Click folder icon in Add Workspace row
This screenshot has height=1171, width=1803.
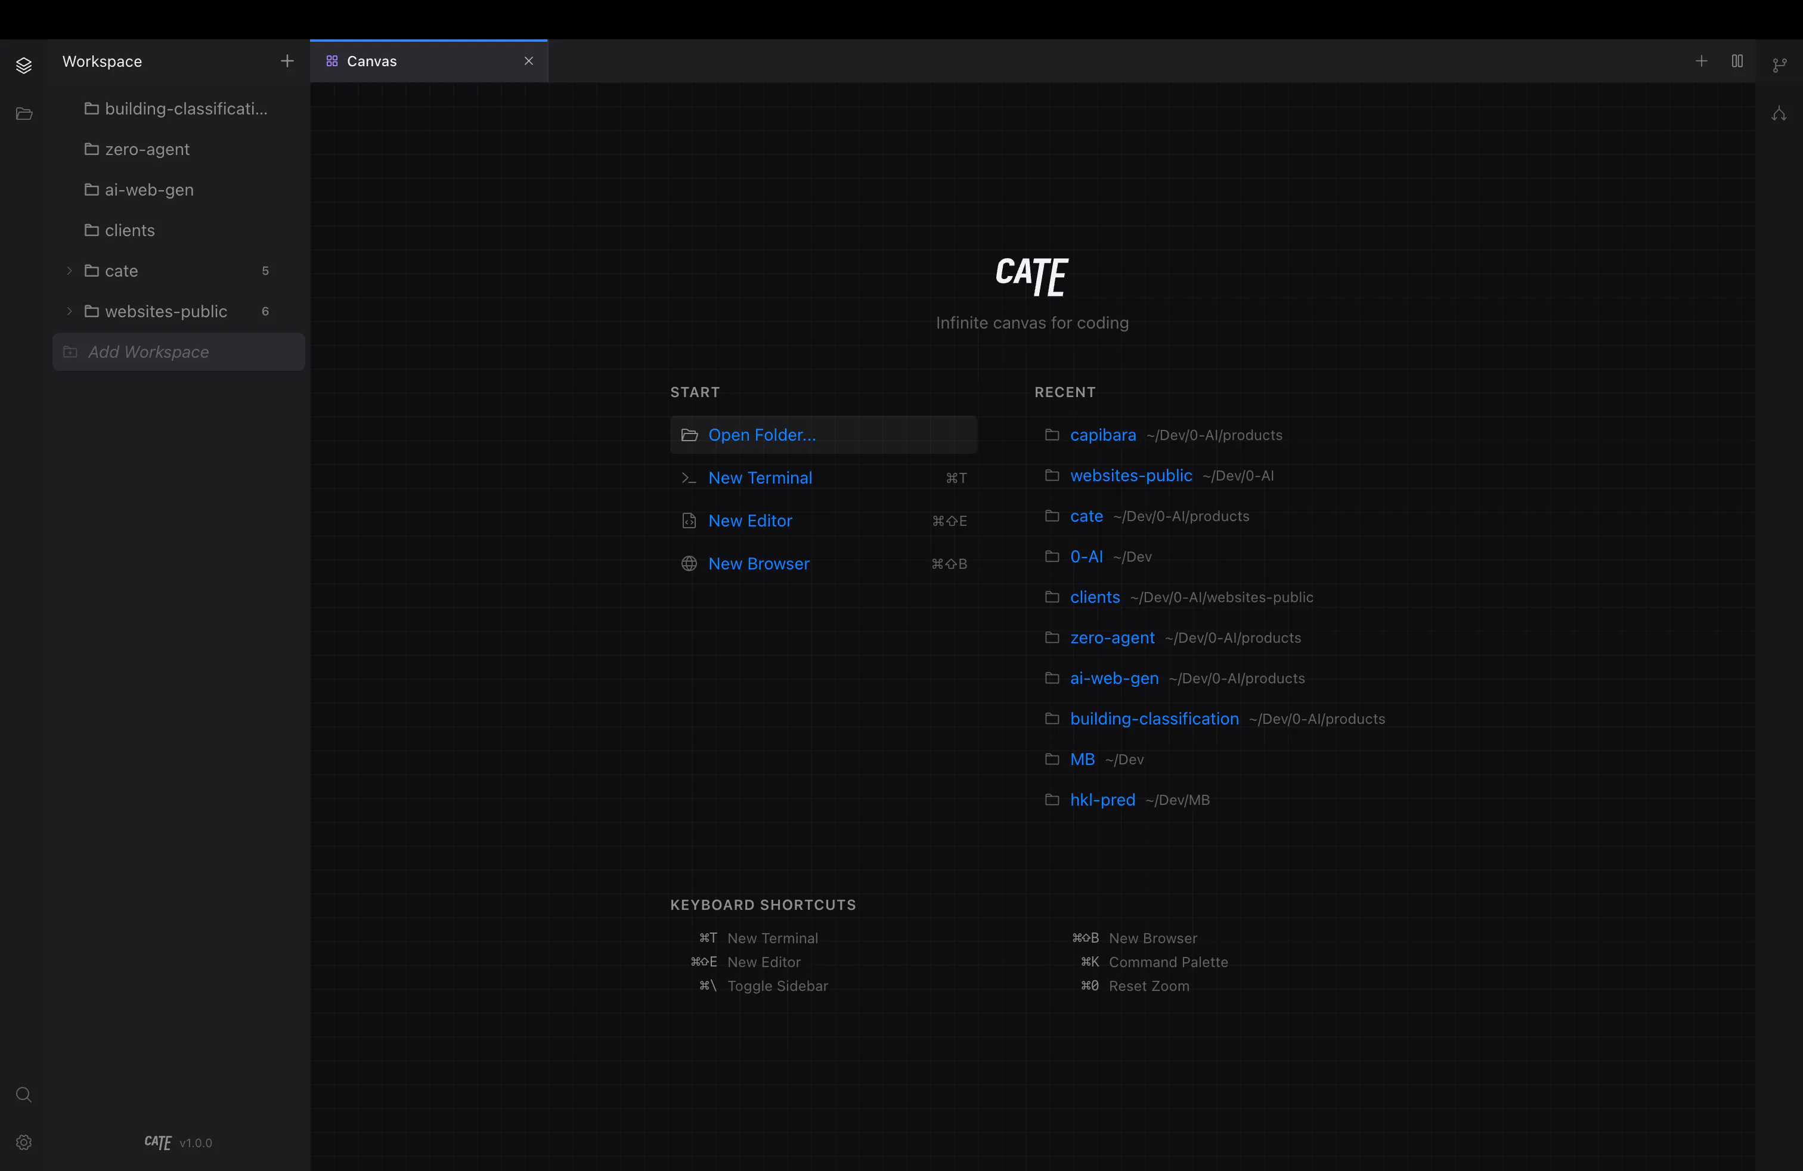[70, 352]
